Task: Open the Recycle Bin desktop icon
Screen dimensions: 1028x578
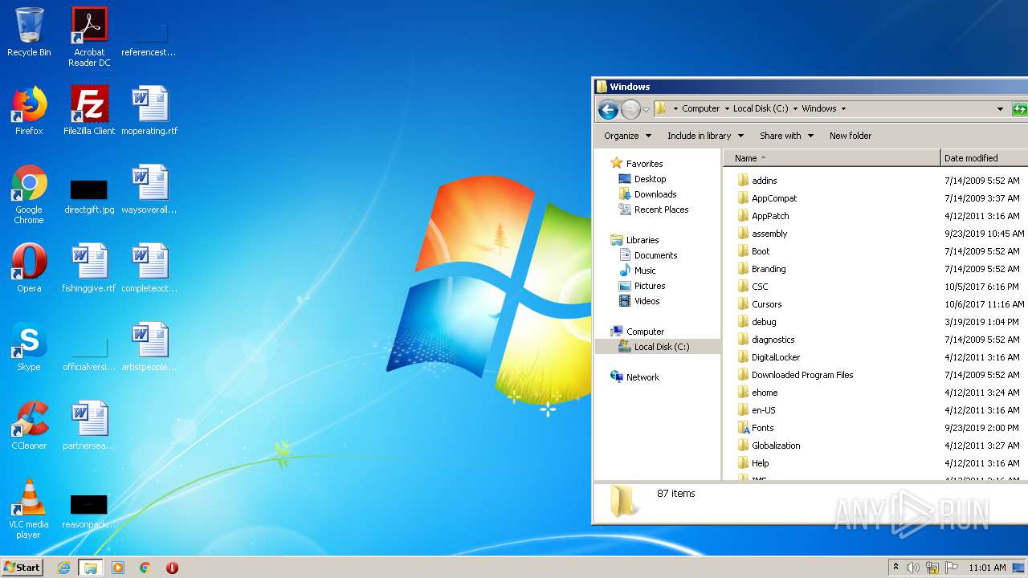Action: point(29,33)
